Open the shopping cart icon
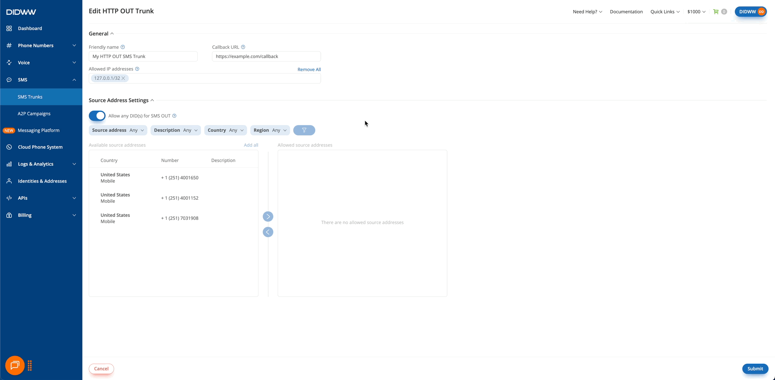Image resolution: width=775 pixels, height=380 pixels. pyautogui.click(x=716, y=12)
